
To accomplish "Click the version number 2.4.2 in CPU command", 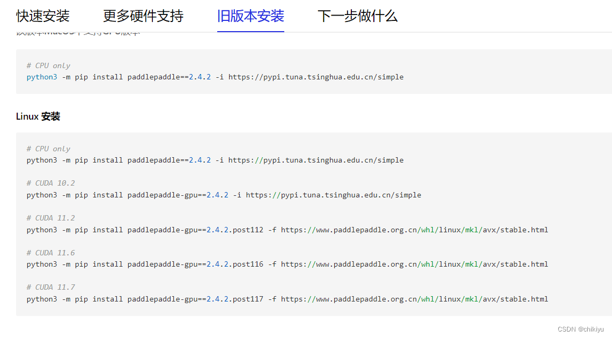I will coord(198,160).
